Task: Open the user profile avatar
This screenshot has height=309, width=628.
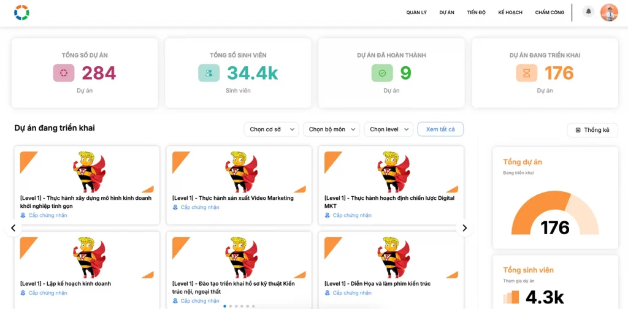Action: pos(609,12)
